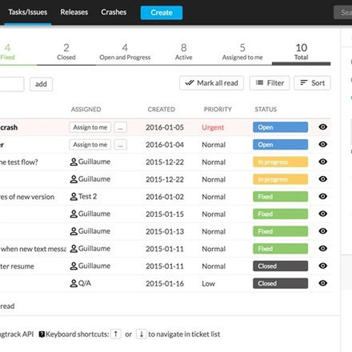Click the Create button
The height and width of the screenshot is (352, 352).
pyautogui.click(x=161, y=13)
